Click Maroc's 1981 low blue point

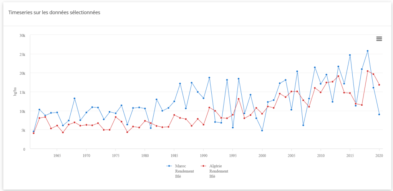[x=151, y=128]
